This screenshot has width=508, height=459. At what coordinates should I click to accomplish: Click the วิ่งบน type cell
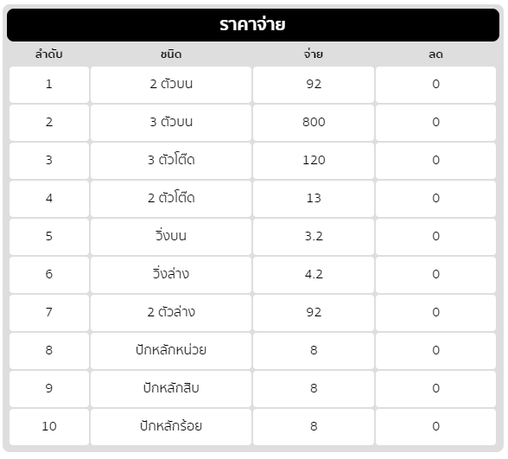171,237
